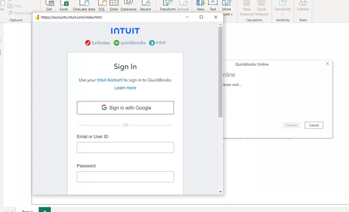Click the Sign in with Google button
The image size is (349, 212).
[x=125, y=108]
